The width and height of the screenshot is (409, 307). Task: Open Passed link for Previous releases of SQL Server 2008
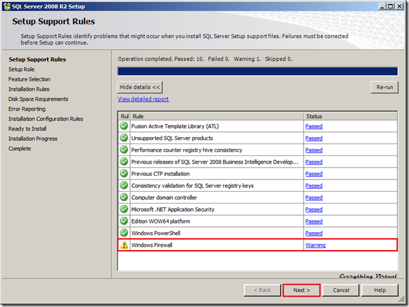coord(314,162)
